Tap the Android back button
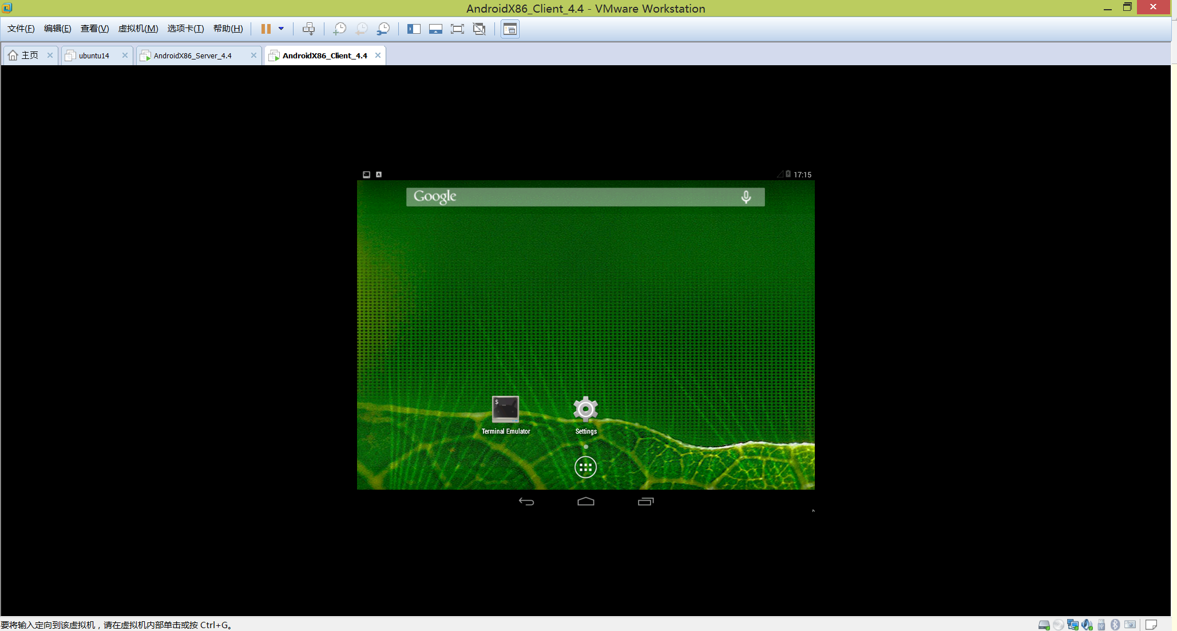The image size is (1177, 631). [x=526, y=502]
